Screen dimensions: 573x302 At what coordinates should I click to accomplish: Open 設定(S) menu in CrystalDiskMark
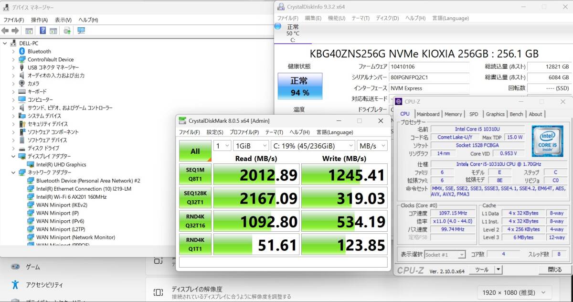[x=214, y=132]
